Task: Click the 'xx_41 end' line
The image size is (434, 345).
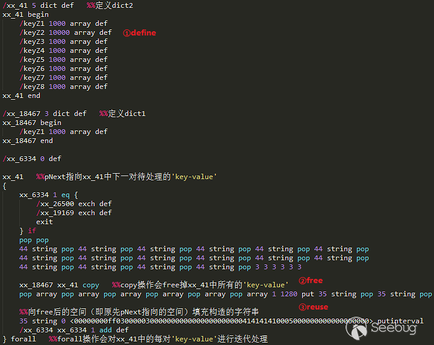Action: (x=21, y=96)
